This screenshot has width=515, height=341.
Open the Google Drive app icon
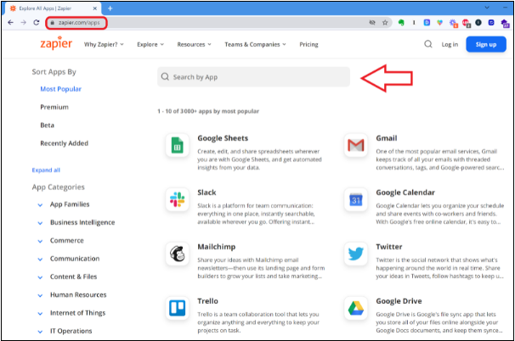tap(355, 307)
